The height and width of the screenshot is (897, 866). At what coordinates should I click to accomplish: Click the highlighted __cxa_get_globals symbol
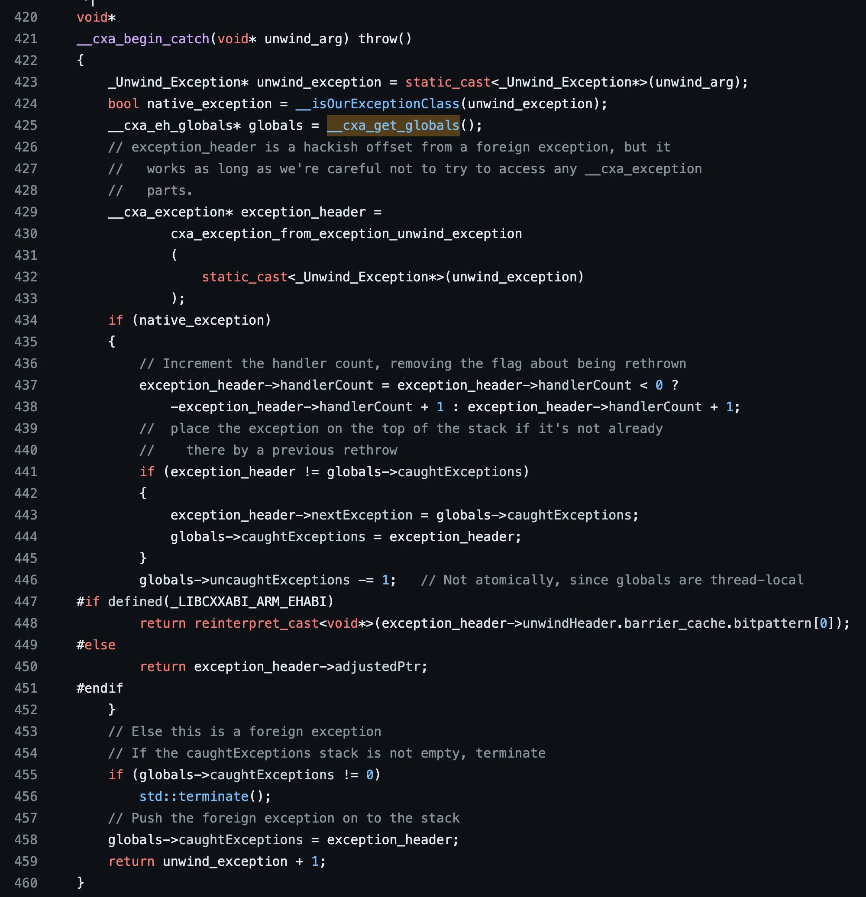pos(393,126)
